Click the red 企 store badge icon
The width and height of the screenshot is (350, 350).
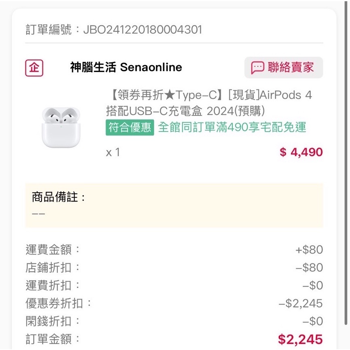[34, 68]
